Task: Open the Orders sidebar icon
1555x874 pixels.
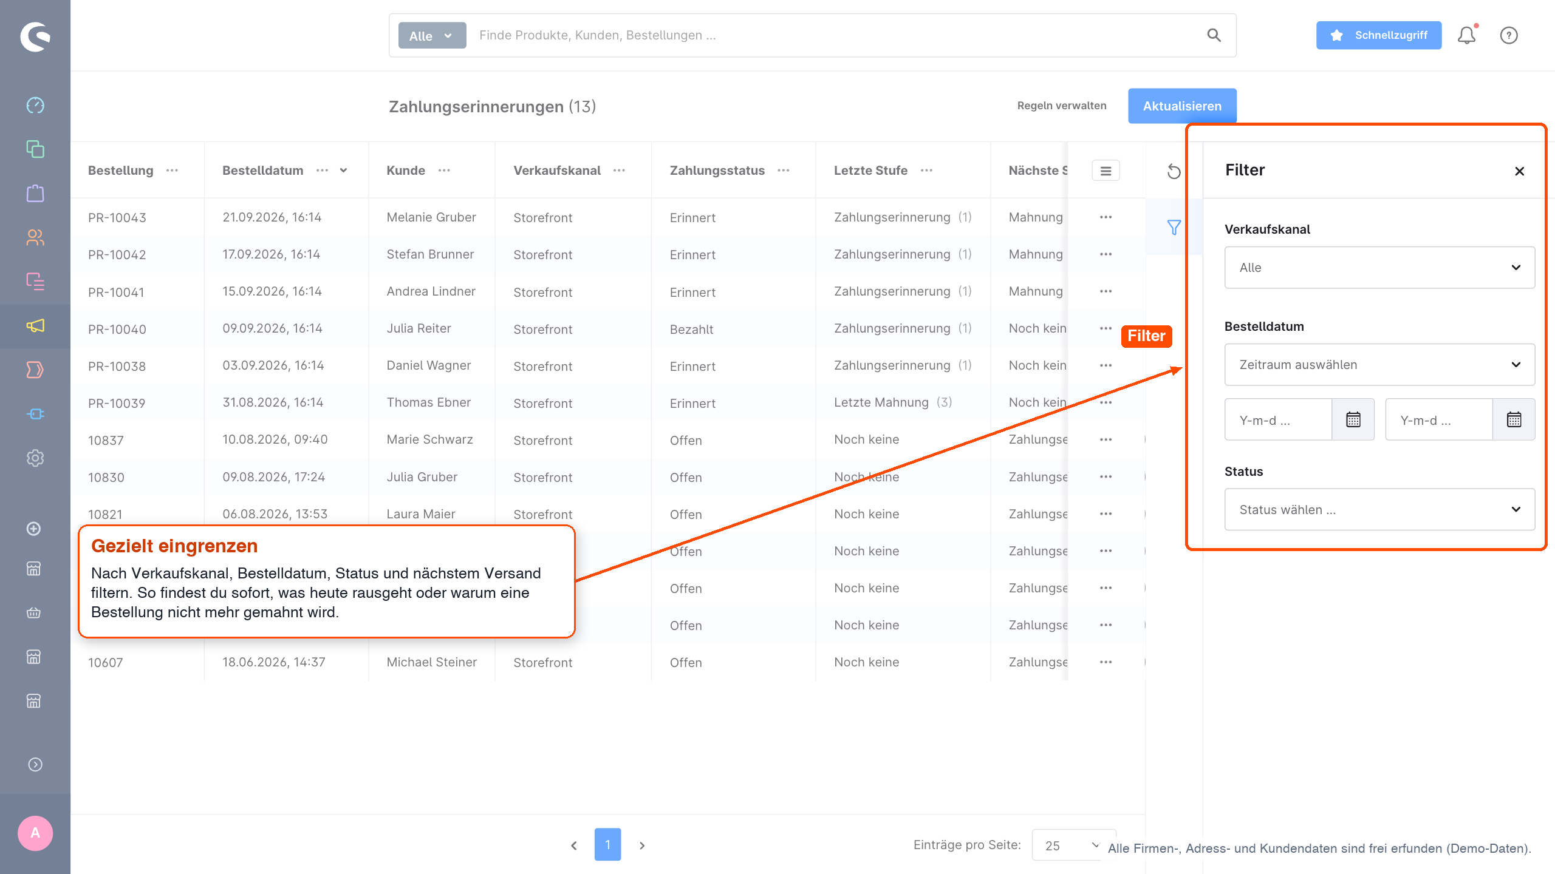Action: [35, 193]
